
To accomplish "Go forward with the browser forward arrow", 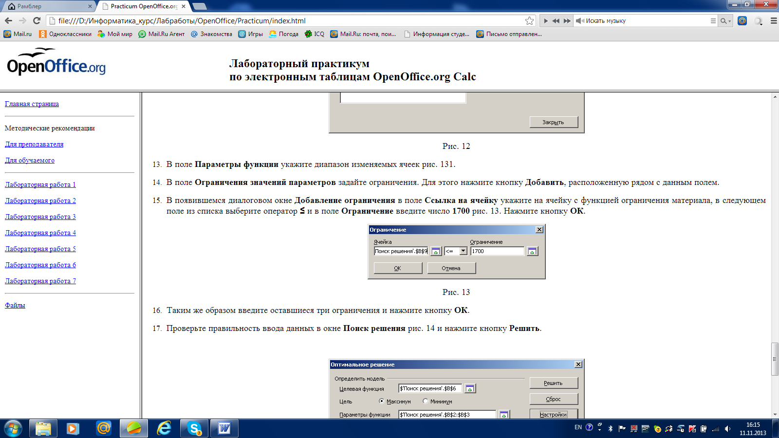I will tap(22, 20).
